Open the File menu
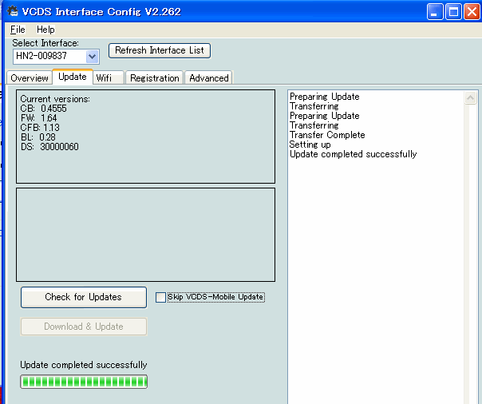Screen dimensions: 482x404 click(18, 30)
